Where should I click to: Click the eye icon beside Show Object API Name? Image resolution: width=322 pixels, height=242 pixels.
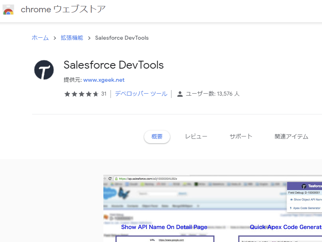[291, 200]
